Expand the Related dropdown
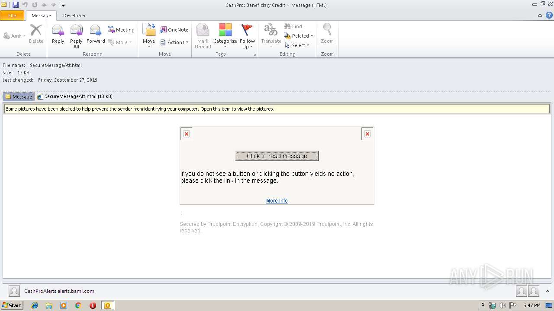This screenshot has height=311, width=554. (x=299, y=36)
